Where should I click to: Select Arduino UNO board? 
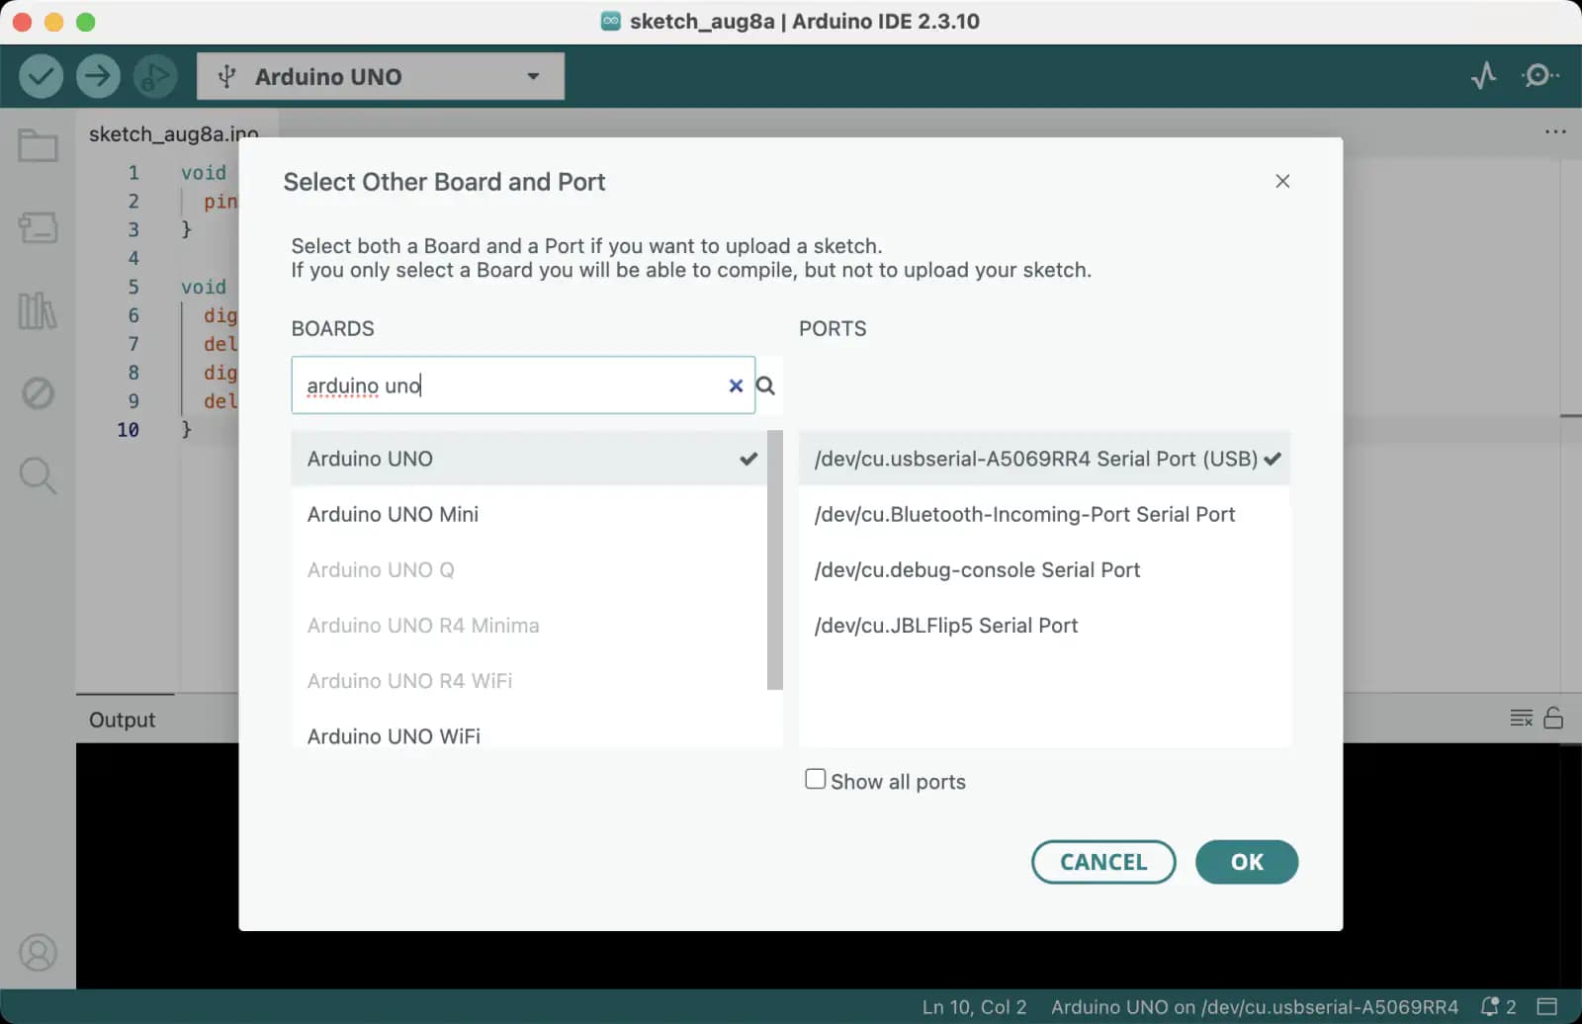coord(529,459)
